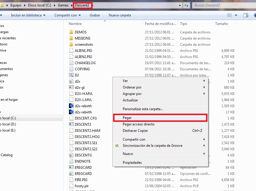Select local (E:) in the navigation pane

pyautogui.click(x=8, y=130)
